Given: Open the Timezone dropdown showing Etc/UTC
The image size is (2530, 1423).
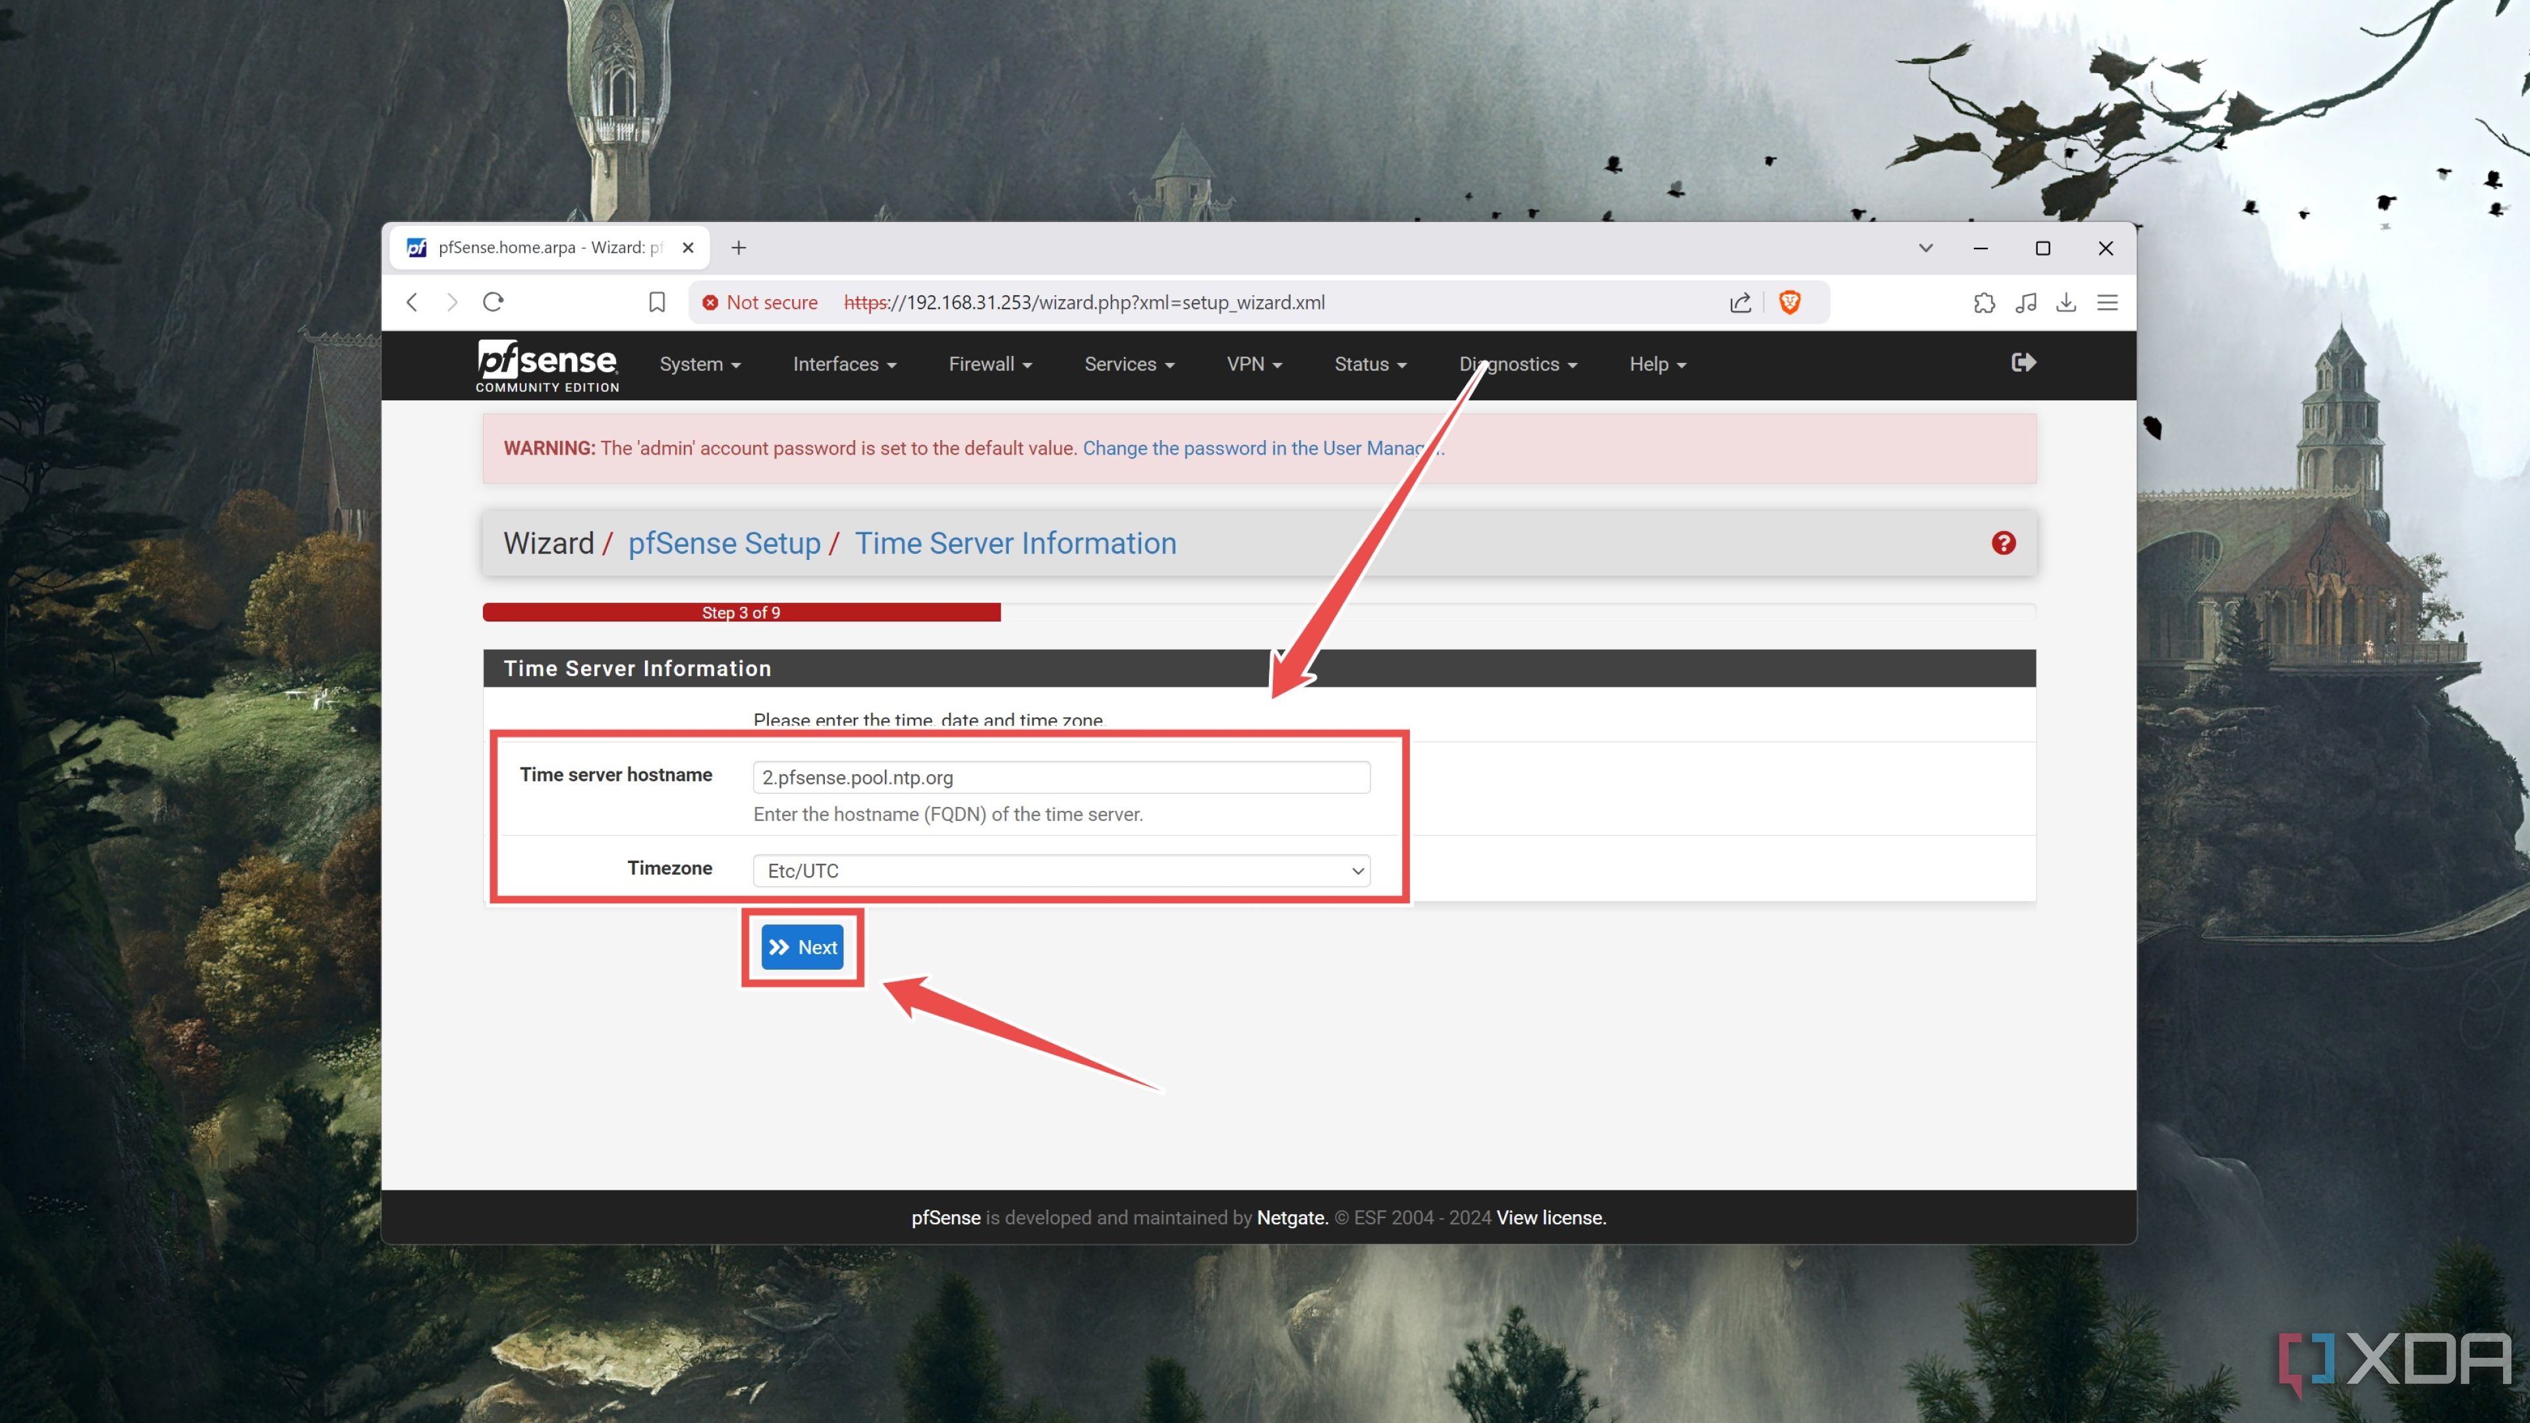Looking at the screenshot, I should pos(1061,871).
